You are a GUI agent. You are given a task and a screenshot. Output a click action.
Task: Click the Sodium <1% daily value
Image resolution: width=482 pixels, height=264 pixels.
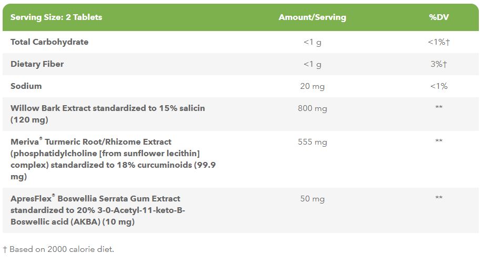[439, 86]
